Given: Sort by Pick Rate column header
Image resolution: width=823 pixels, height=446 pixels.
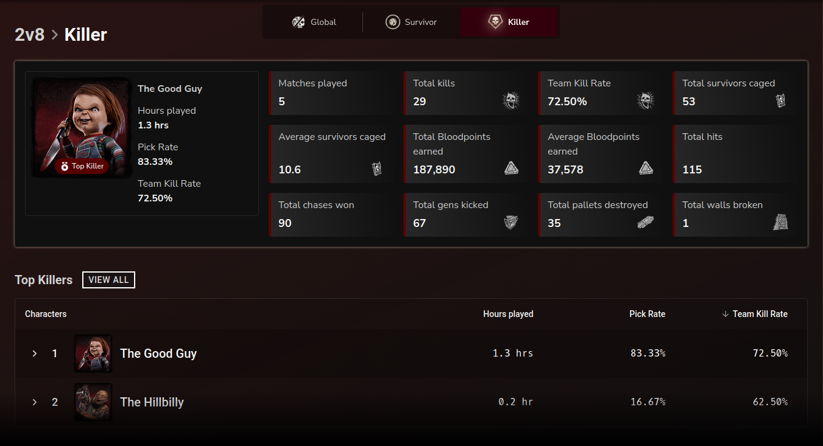Looking at the screenshot, I should [x=647, y=314].
